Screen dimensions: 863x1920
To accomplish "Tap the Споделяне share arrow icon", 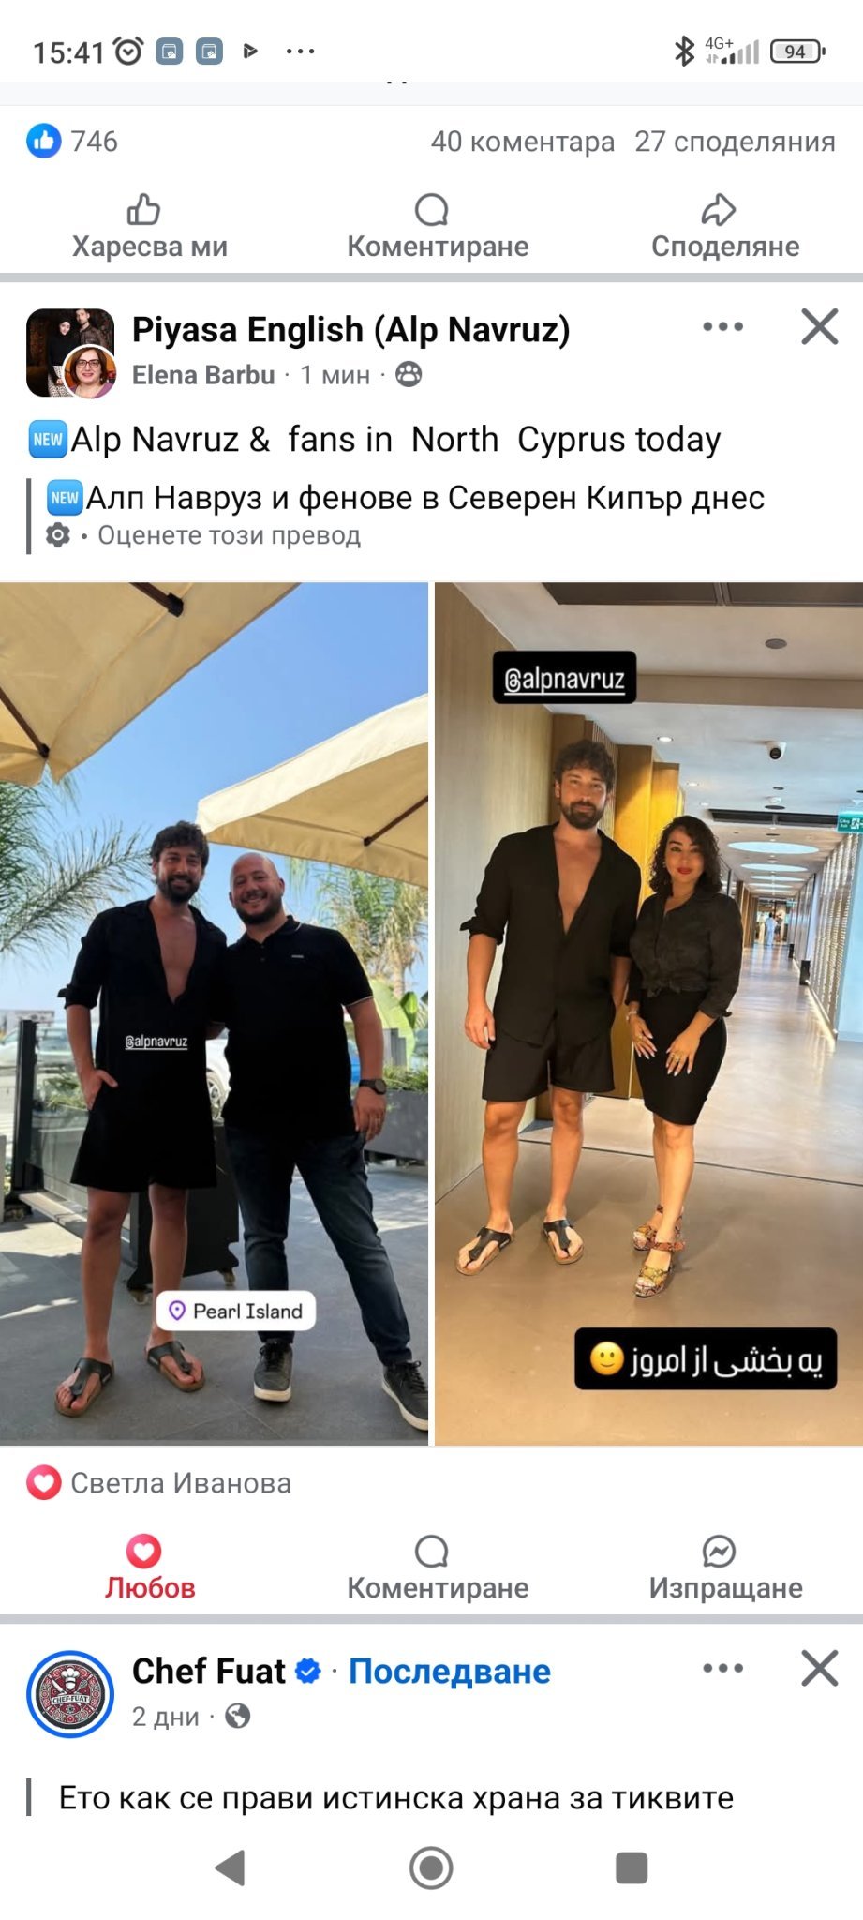I will [719, 210].
